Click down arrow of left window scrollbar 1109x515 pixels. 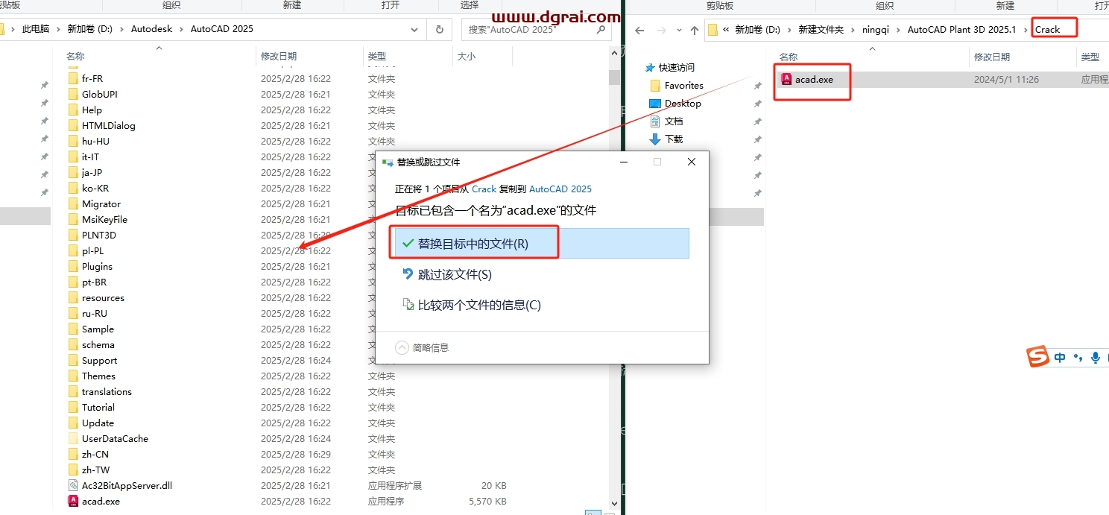(x=614, y=503)
